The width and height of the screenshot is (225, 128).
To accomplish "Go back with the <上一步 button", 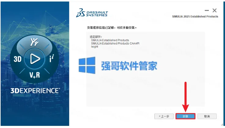I will [x=164, y=116].
